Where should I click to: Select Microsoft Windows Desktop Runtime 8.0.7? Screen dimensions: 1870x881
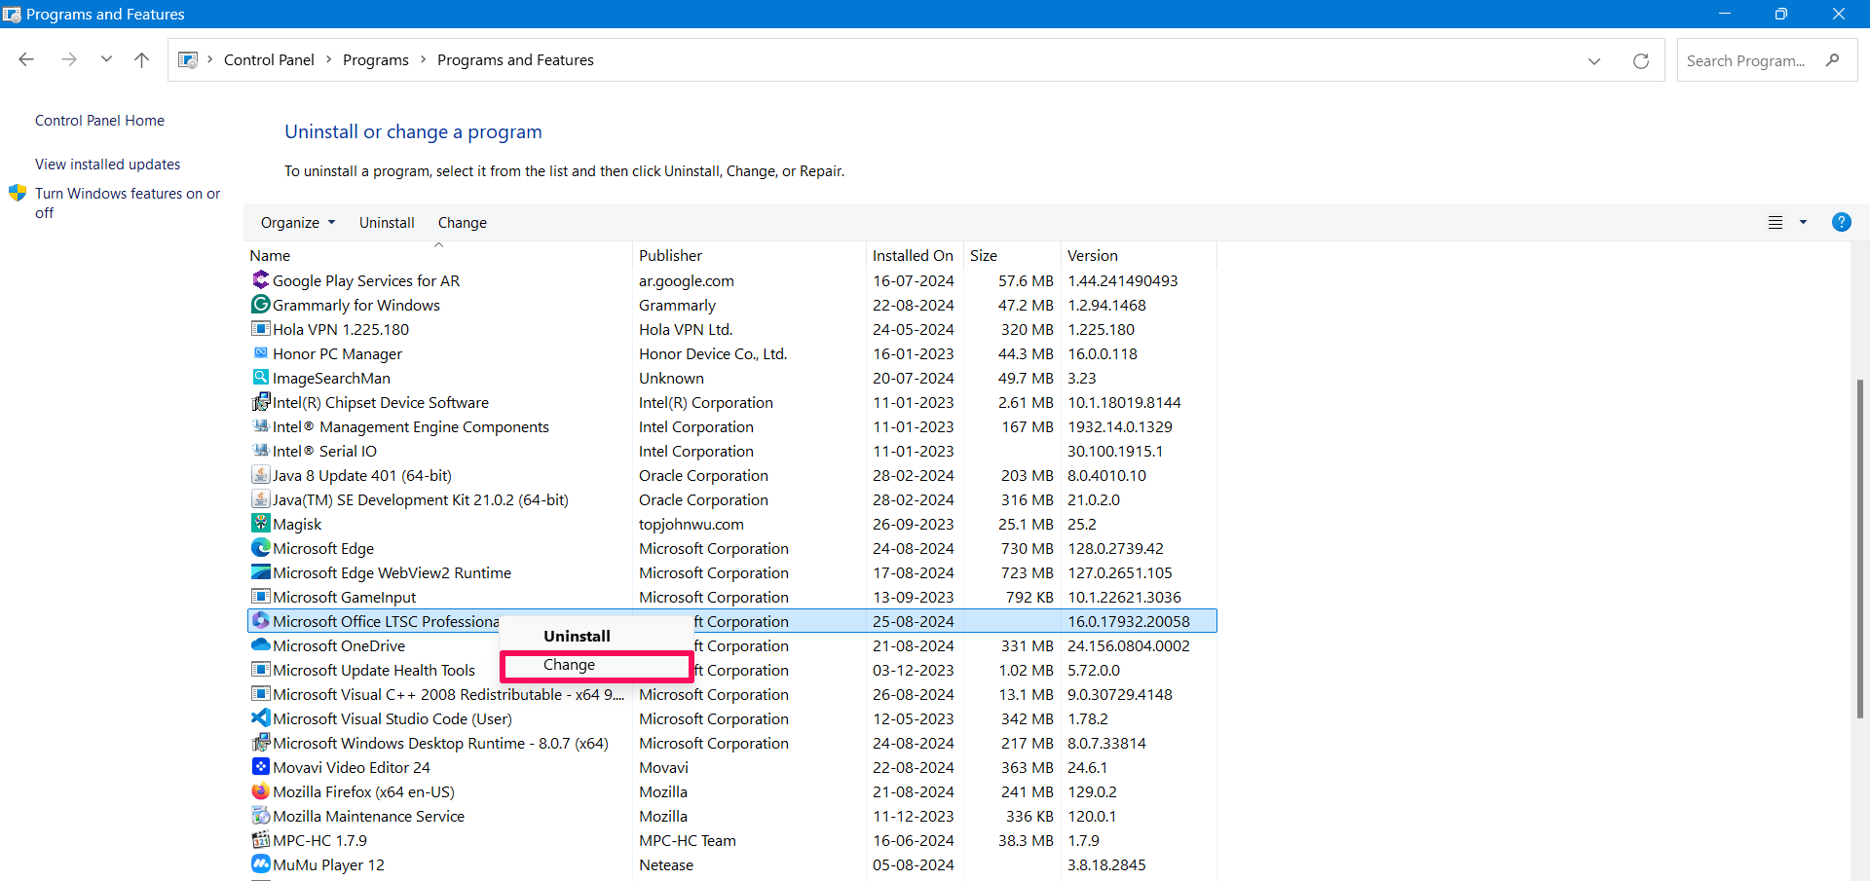click(x=732, y=743)
